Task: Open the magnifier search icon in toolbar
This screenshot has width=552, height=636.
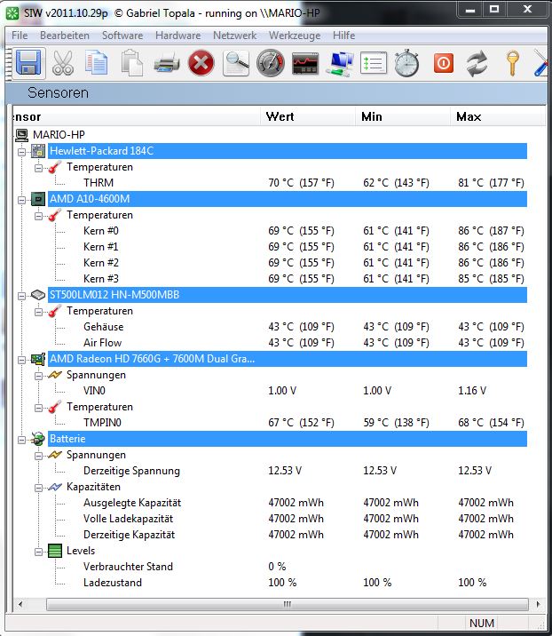Action: 236,63
